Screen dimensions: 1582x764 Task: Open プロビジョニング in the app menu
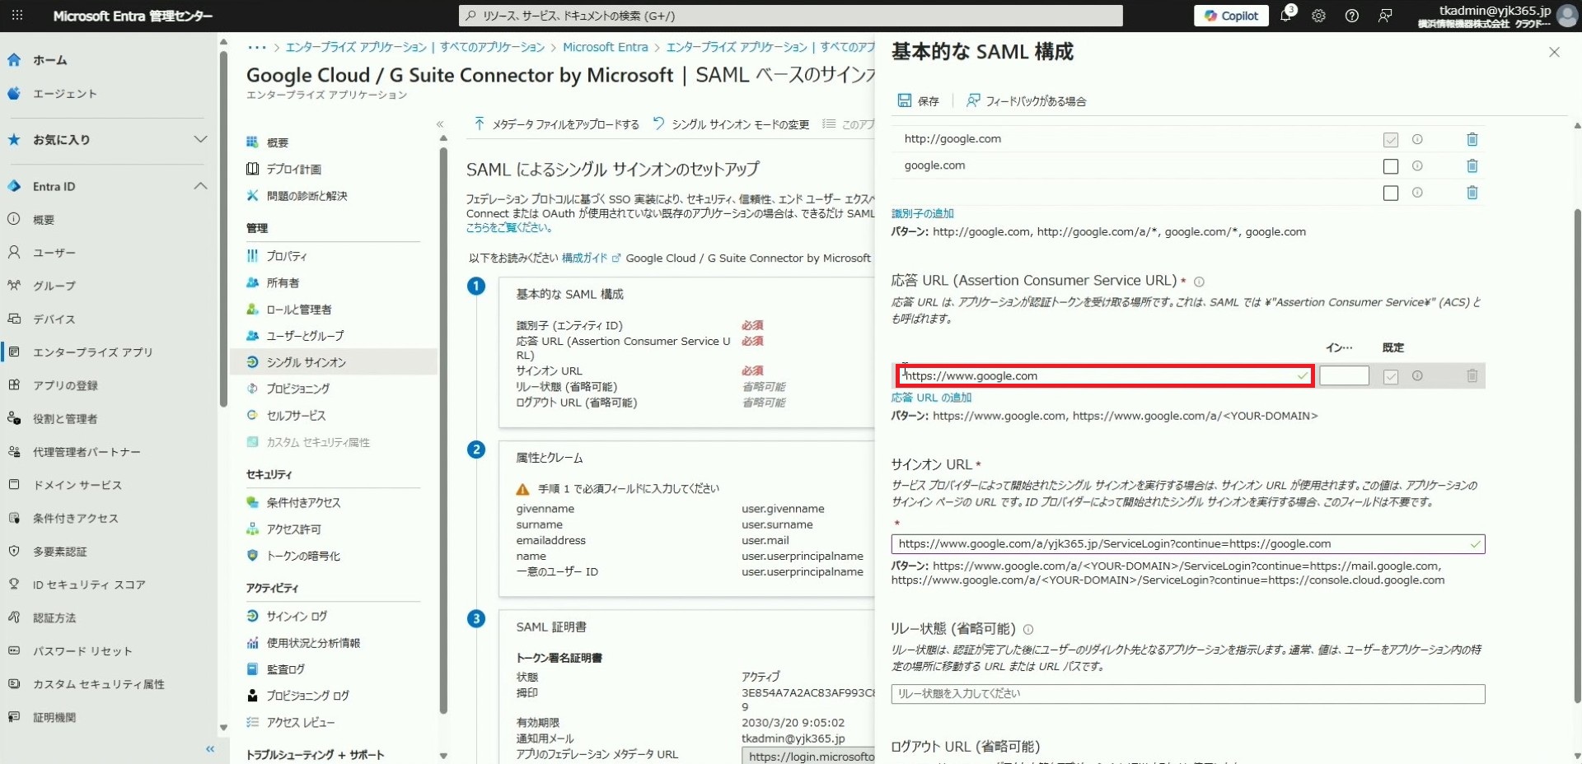click(x=297, y=389)
